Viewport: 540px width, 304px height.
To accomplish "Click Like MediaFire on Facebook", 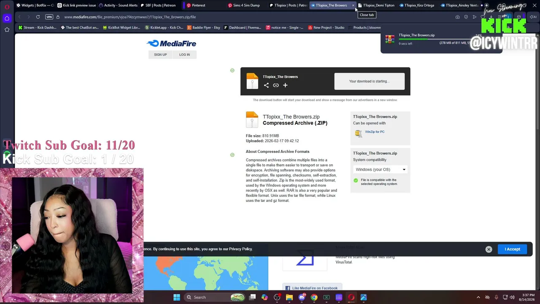I will click(x=312, y=288).
